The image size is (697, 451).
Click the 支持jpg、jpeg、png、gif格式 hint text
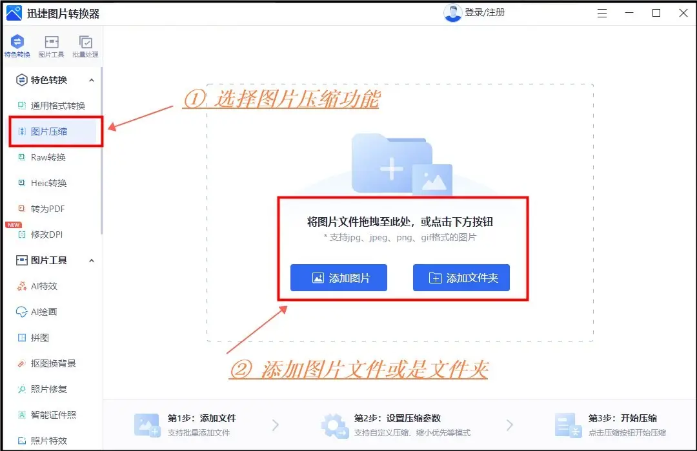[x=400, y=238]
